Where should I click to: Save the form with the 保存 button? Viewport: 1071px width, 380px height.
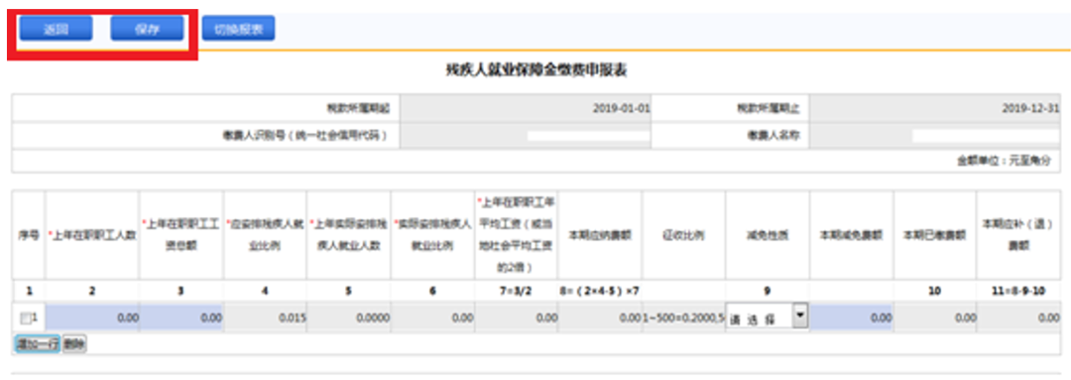click(147, 30)
